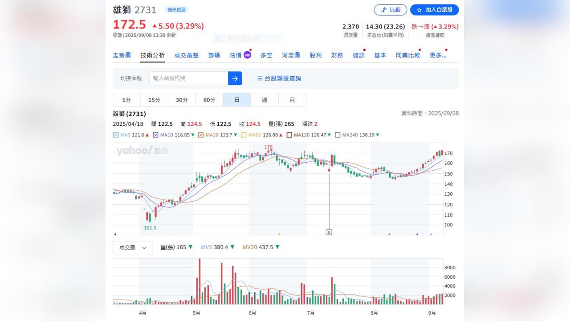570x321 pixels.
Task: Open the 基本 tab
Action: [x=380, y=55]
